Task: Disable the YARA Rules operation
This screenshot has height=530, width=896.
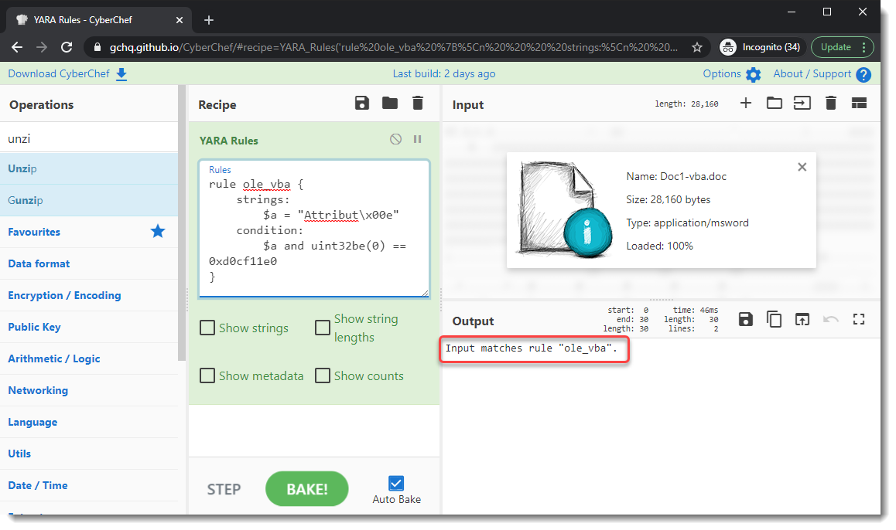Action: (395, 140)
